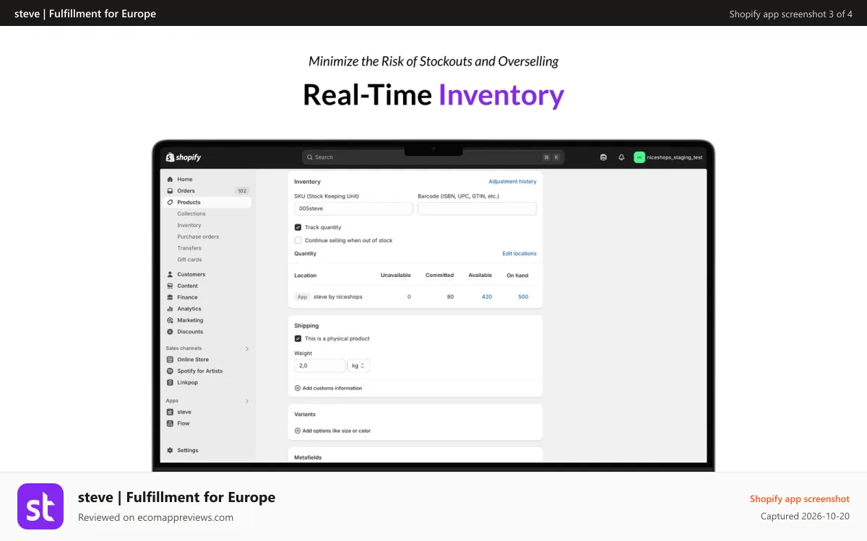Click the steve by niceshops location name
This screenshot has height=541, width=867.
tap(338, 296)
